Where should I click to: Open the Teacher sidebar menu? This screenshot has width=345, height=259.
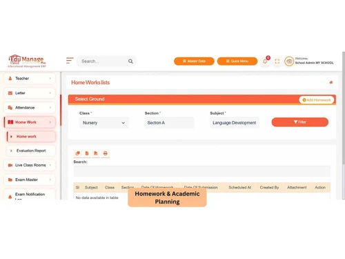[x=30, y=78]
